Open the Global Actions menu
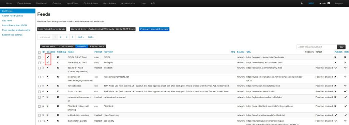This screenshot has height=125, width=349. [x=91, y=3]
